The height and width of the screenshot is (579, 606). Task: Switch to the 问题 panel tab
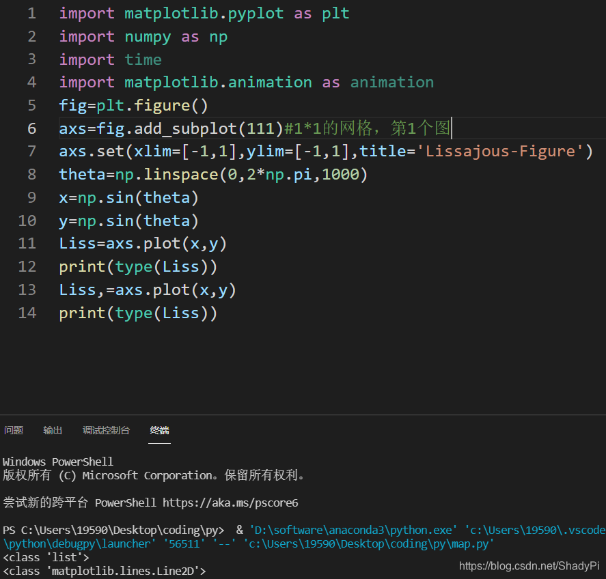pos(14,430)
